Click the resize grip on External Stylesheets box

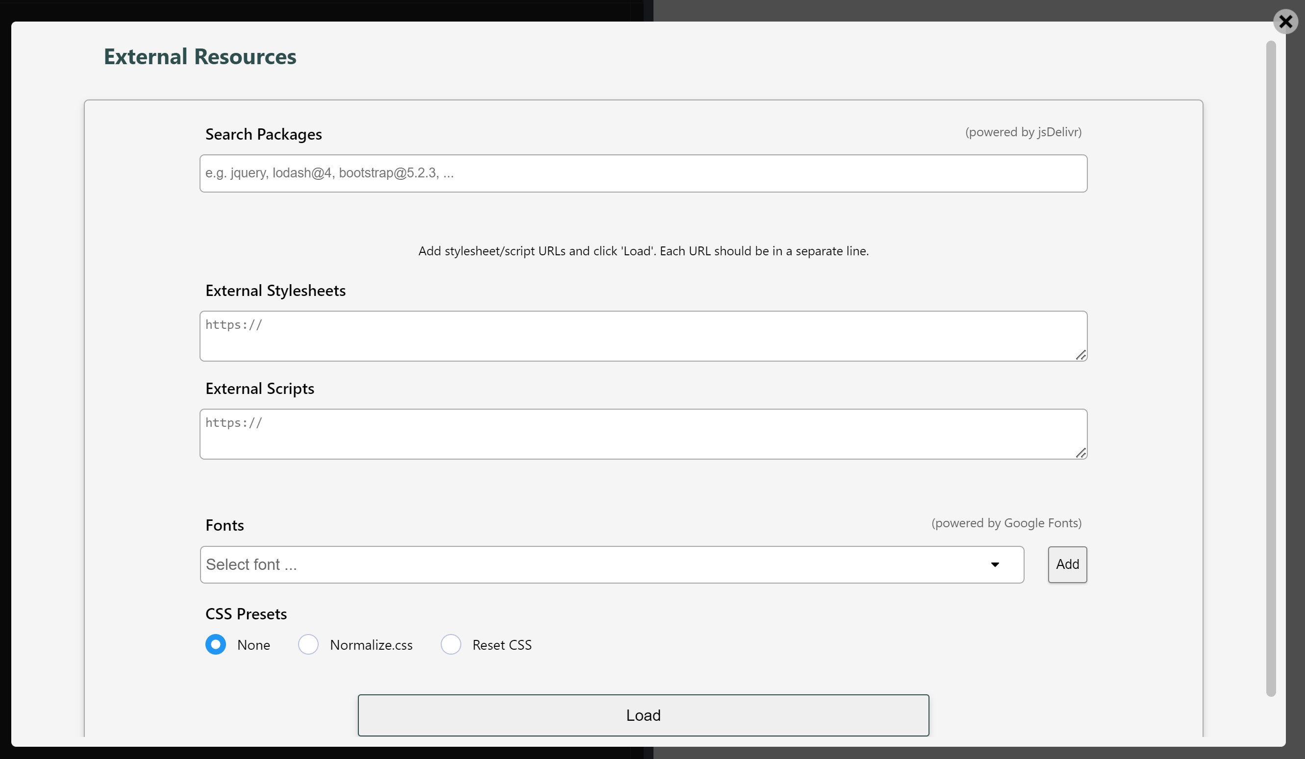point(1082,356)
